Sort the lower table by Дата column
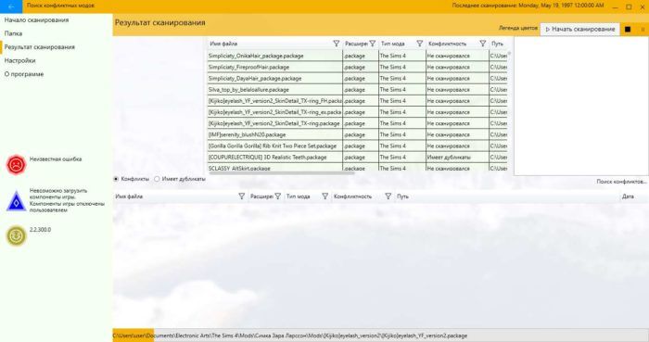 [x=628, y=196]
